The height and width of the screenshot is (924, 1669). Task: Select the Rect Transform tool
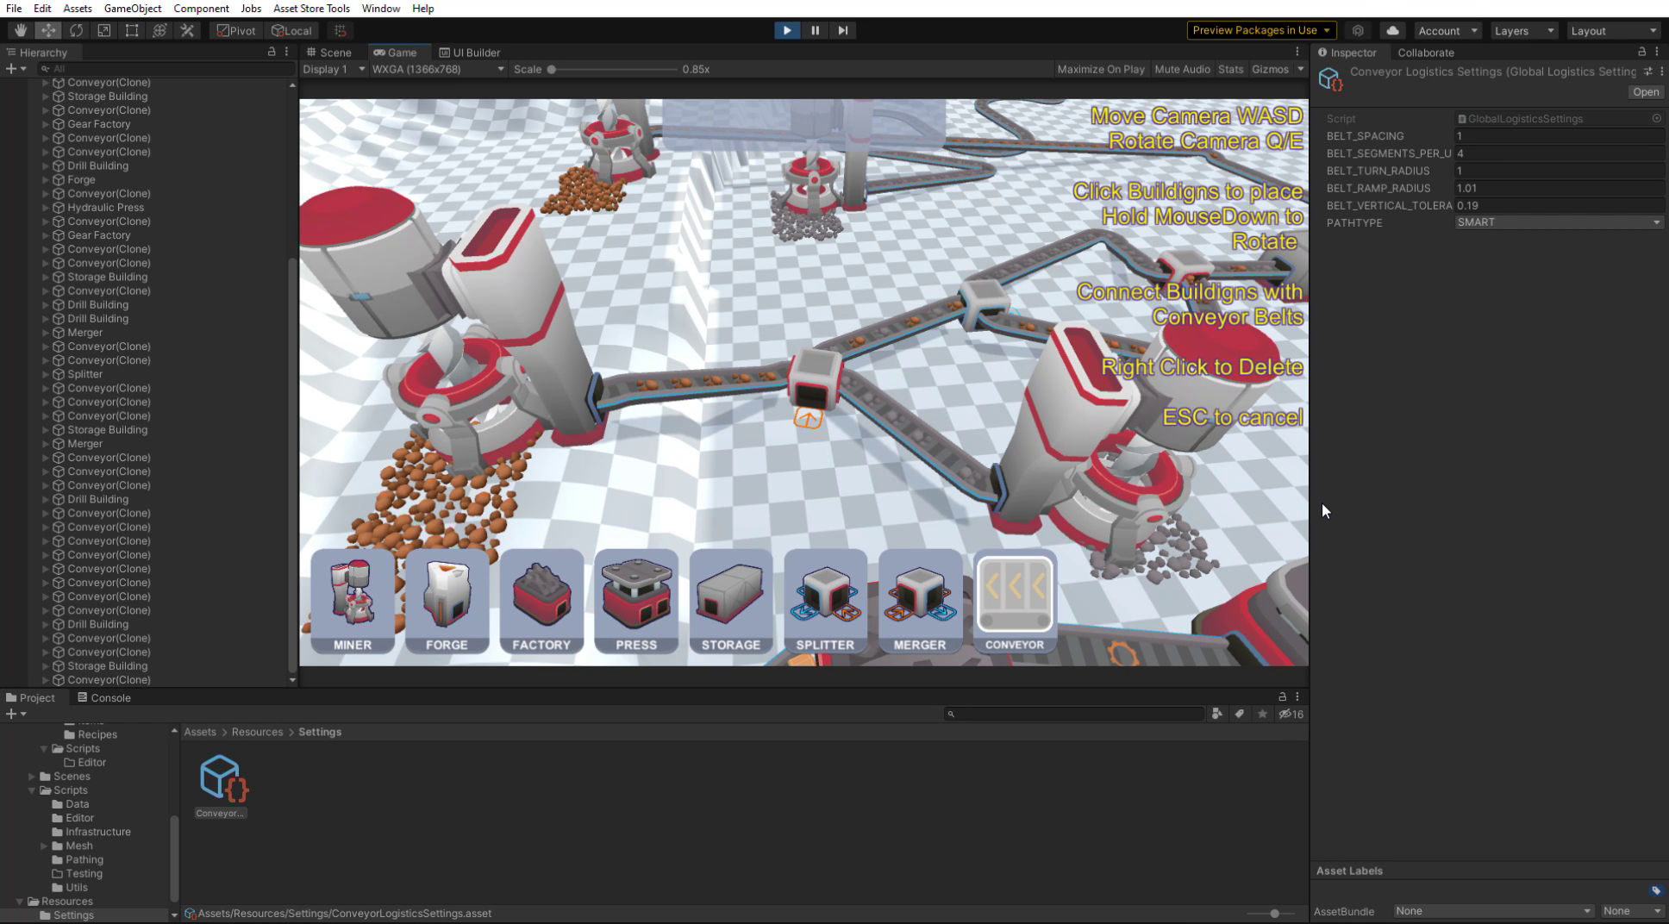click(x=131, y=30)
